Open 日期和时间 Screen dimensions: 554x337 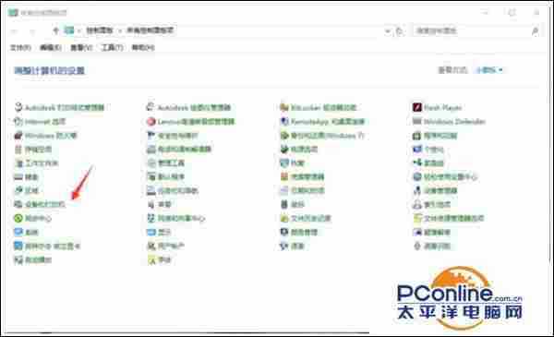click(x=302, y=191)
